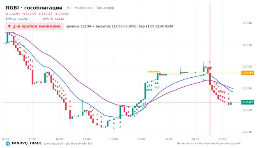This screenshot has height=148, width=263.
Task: Click the 113.20 price axis label
Action: (247, 45)
